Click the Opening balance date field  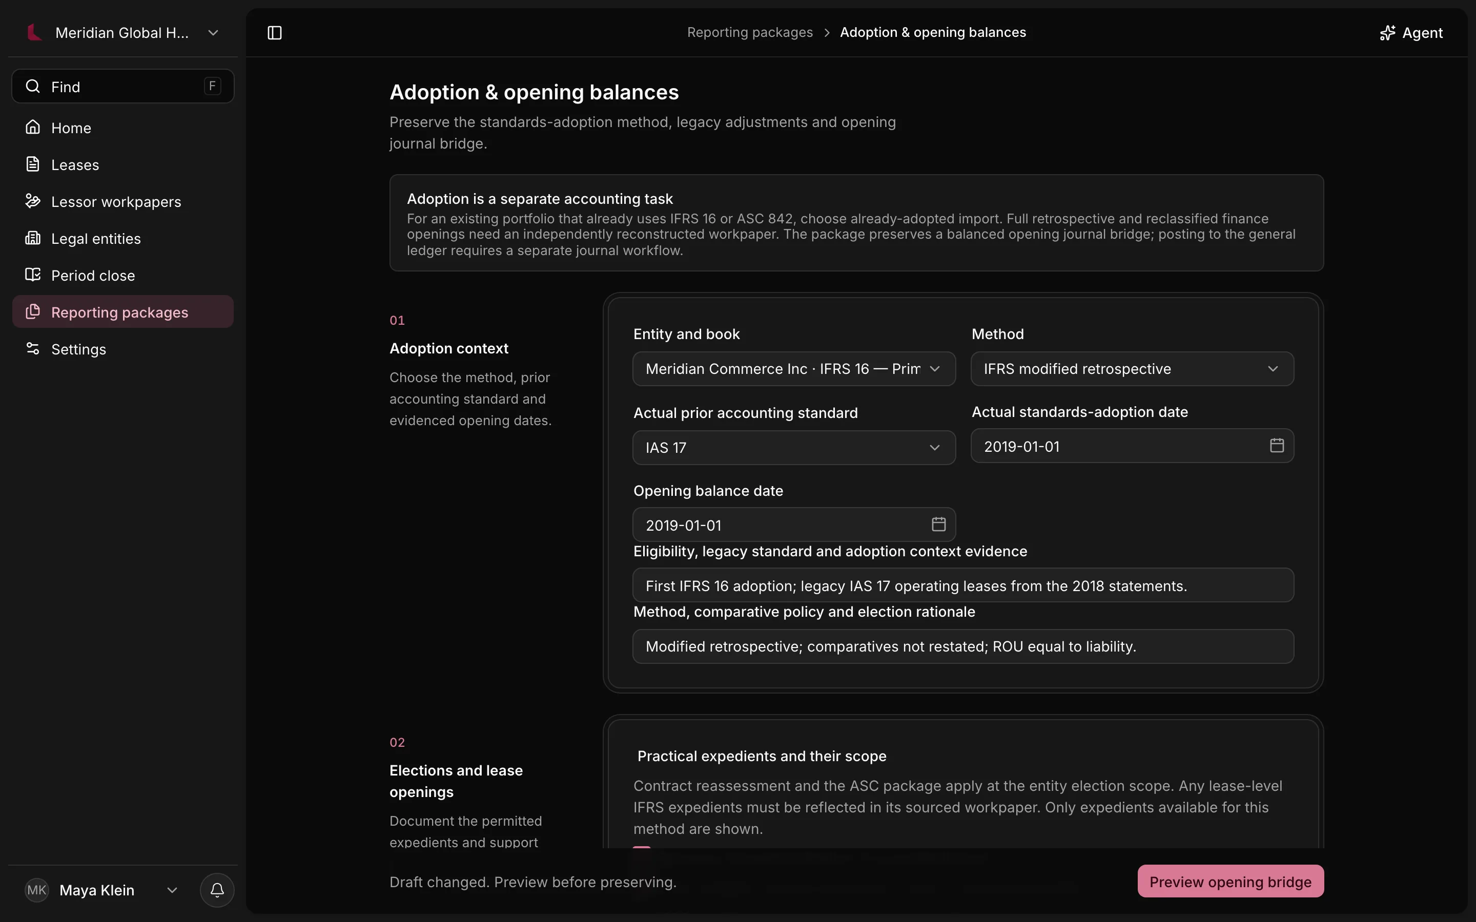(x=794, y=525)
